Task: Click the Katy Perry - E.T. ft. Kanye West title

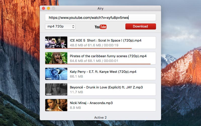Action: (103, 72)
